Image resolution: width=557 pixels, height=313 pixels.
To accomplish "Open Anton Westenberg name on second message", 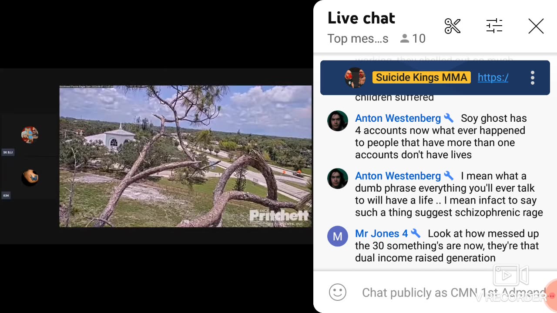I will 398,176.
